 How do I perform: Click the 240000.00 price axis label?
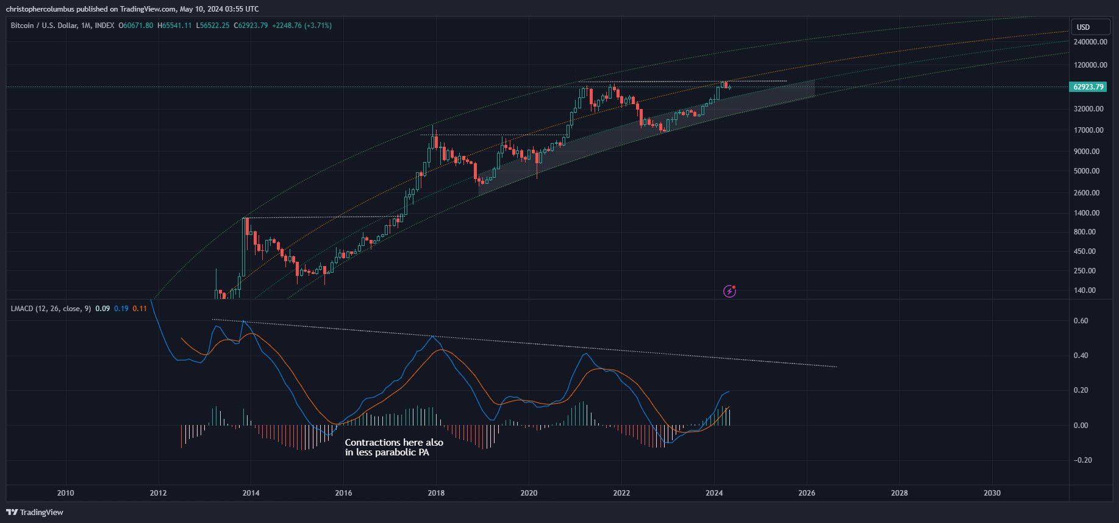[1090, 42]
